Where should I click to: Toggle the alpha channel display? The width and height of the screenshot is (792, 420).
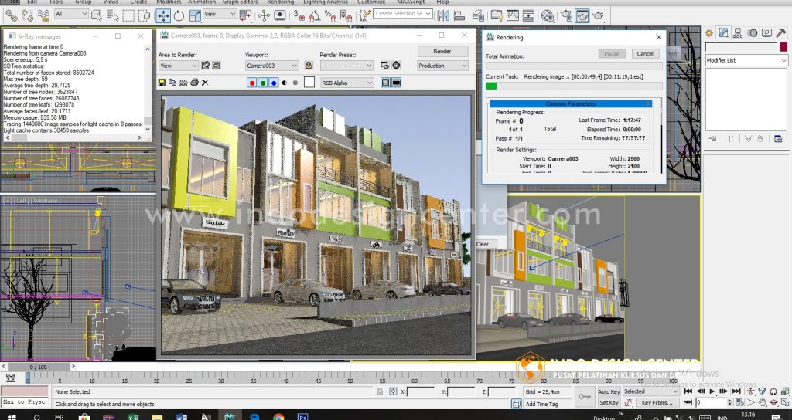[285, 83]
